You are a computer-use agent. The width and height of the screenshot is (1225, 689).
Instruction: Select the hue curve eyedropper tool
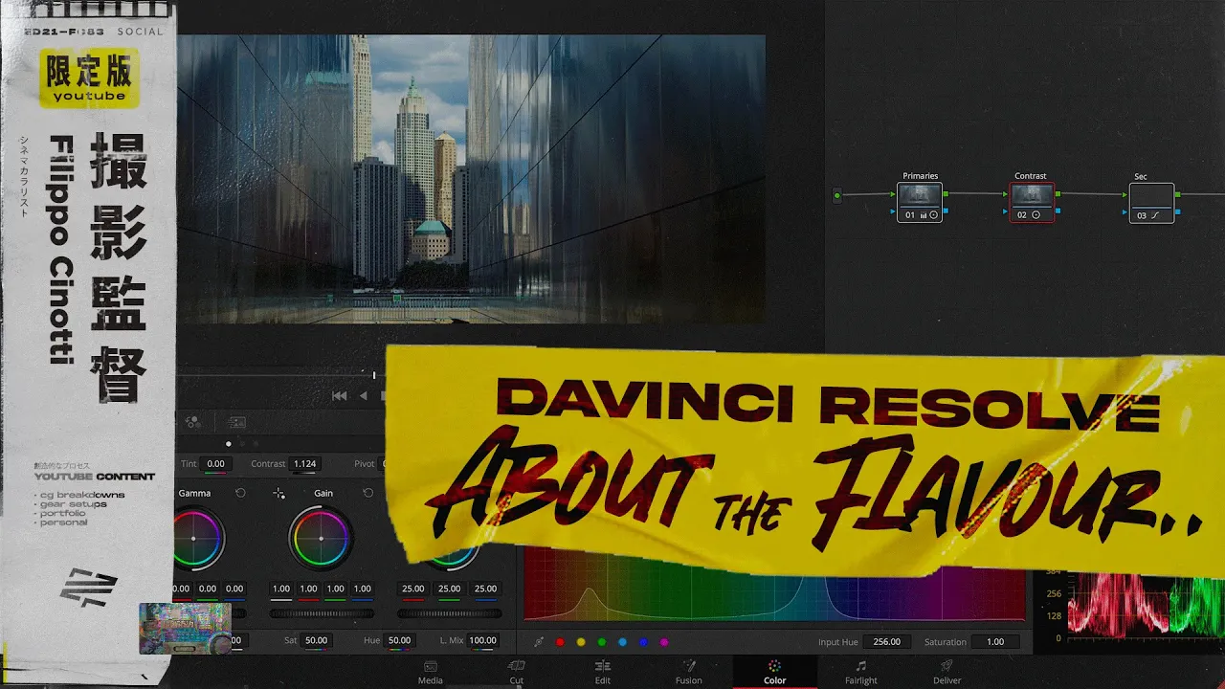539,642
